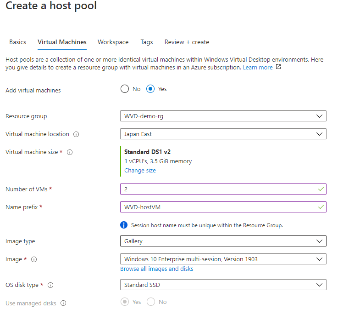This screenshot has height=315, width=349.
Task: Open the Resource group dropdown
Action: tap(223, 116)
